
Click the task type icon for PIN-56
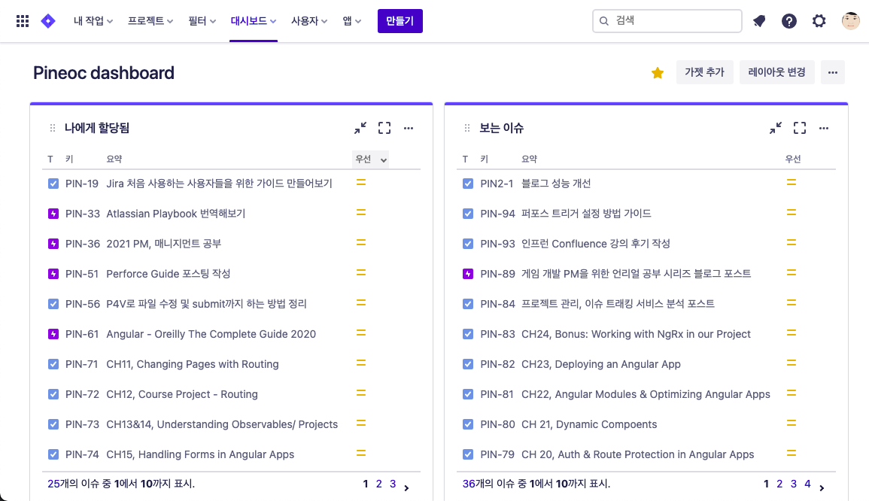click(53, 304)
